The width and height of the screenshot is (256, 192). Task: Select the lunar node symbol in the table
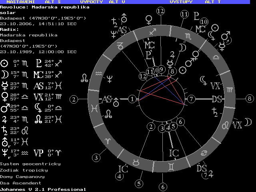[x=39, y=119]
